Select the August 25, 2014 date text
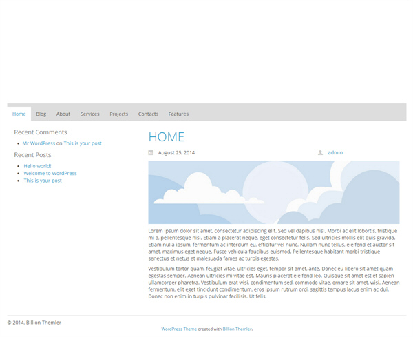The image size is (413, 337). pyautogui.click(x=176, y=152)
